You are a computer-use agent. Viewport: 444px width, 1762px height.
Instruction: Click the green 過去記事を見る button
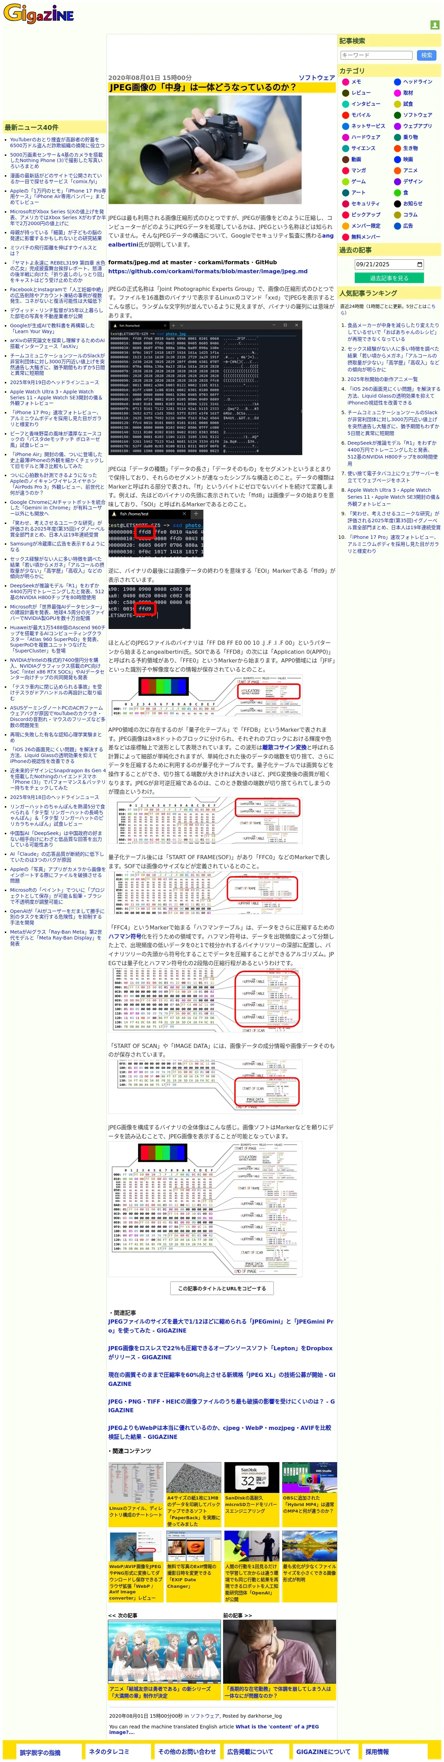click(x=389, y=278)
